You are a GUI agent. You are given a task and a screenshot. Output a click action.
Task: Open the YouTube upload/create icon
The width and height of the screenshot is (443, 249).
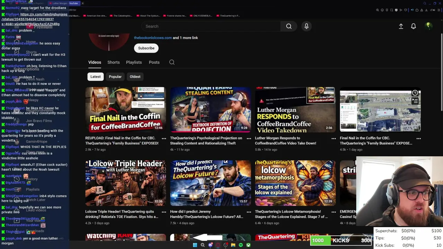pos(401,26)
